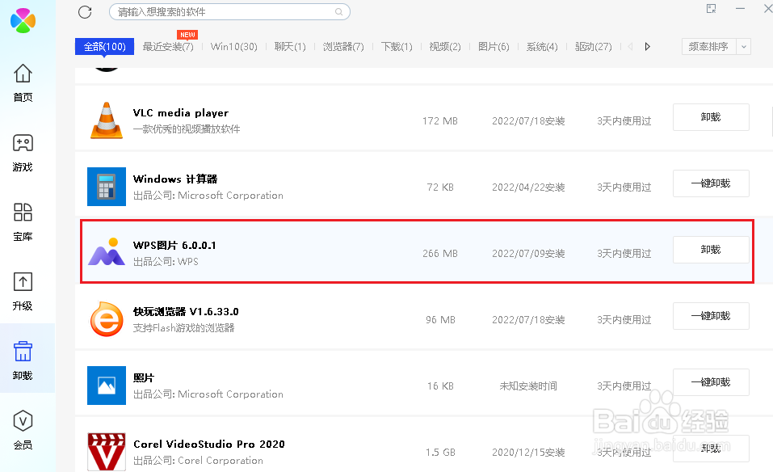Click the 频率排序 sort button

pyautogui.click(x=709, y=46)
